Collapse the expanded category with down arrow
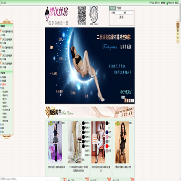This screenshot has width=181, height=181. click(1, 88)
